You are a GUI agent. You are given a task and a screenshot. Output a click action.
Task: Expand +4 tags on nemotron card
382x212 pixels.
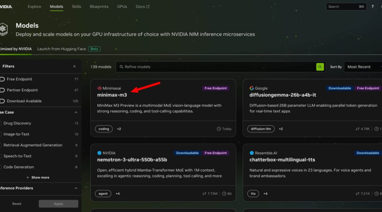(117, 193)
